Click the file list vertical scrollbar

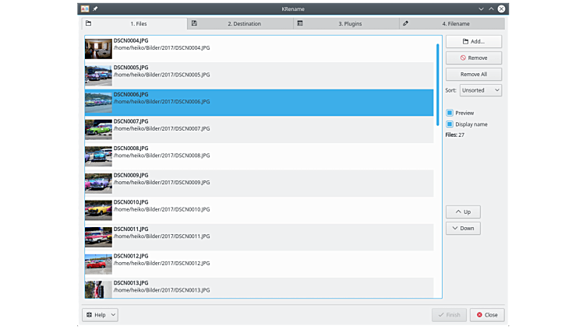coord(438,78)
